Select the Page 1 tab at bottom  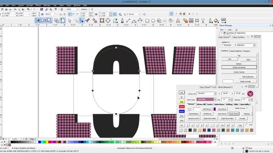click(x=32, y=139)
